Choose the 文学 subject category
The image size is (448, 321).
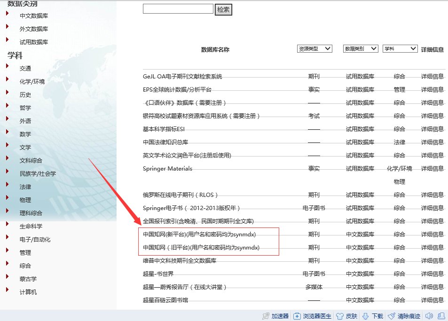[25, 148]
